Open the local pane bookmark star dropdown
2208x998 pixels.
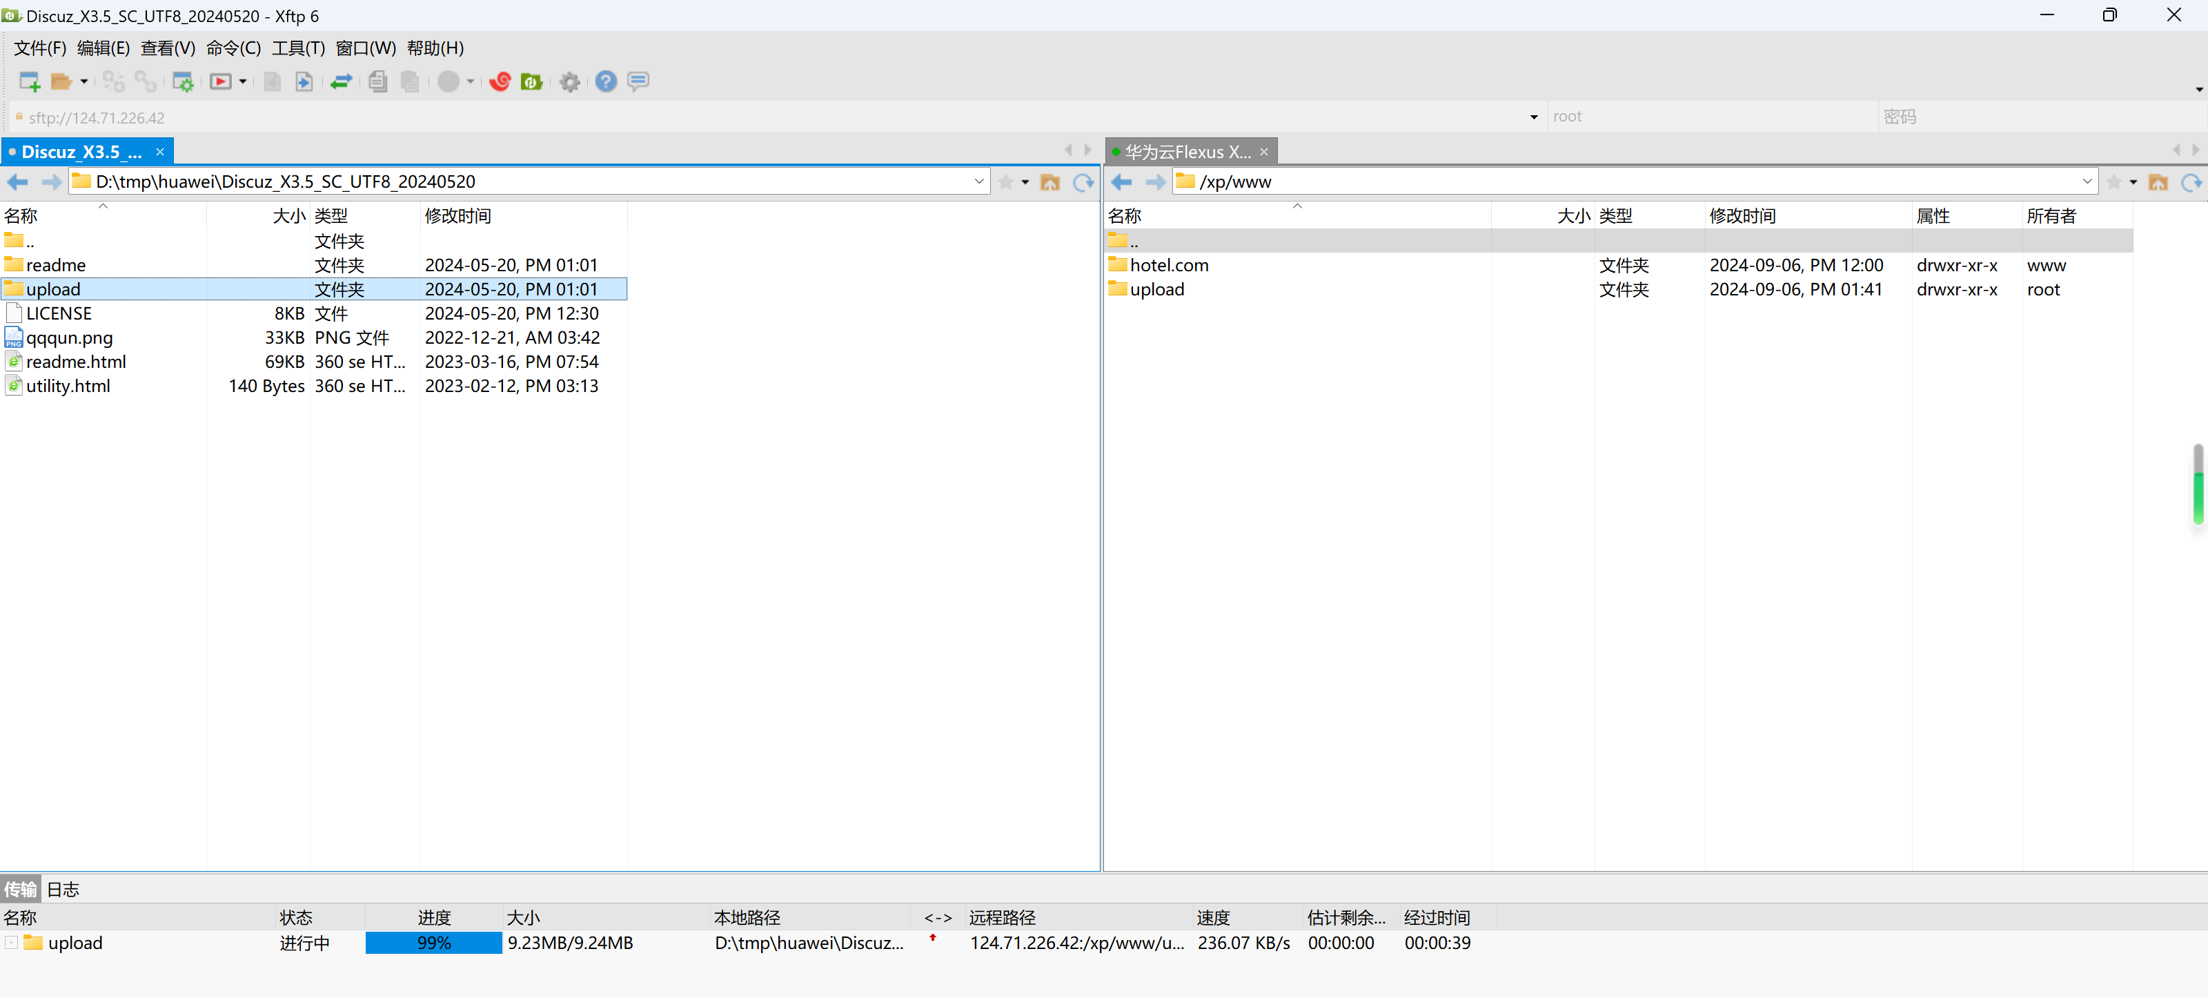(1025, 182)
